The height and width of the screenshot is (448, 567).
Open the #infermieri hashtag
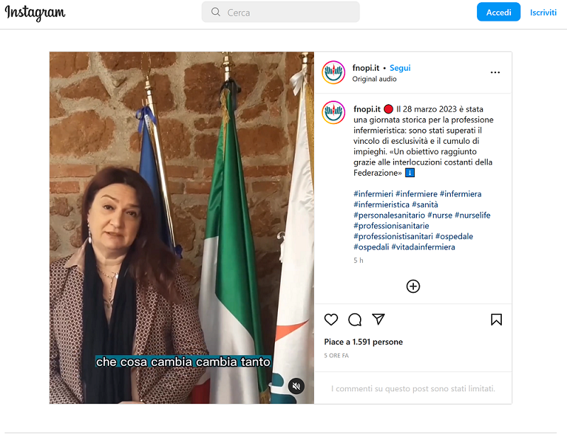point(374,194)
